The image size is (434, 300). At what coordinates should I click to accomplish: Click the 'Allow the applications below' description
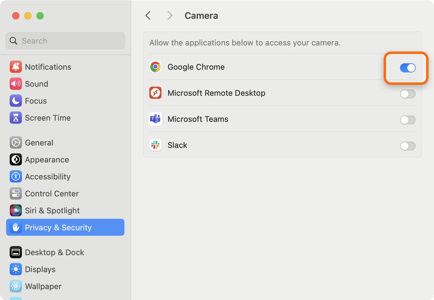coord(245,43)
